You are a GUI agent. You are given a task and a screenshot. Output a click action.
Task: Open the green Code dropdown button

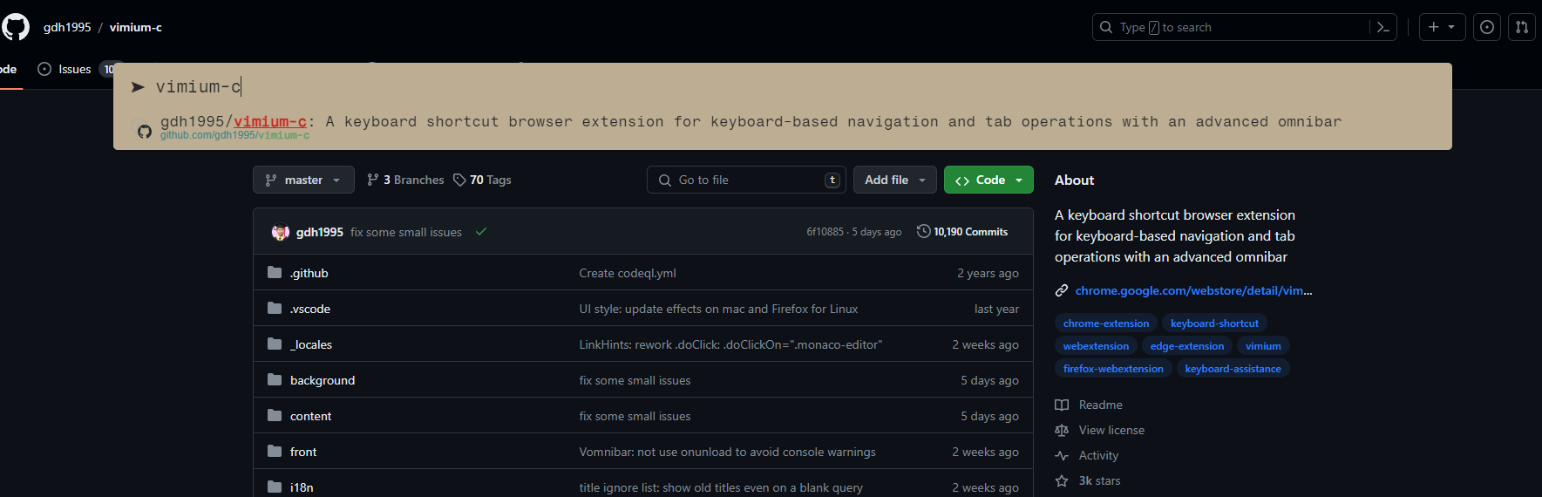tap(988, 180)
